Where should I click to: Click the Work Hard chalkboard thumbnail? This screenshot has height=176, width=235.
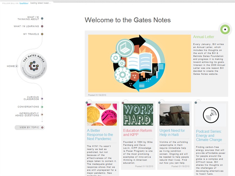(x=138, y=114)
